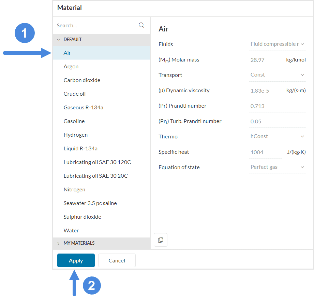Pick Hydrogen in the material list

click(75, 135)
